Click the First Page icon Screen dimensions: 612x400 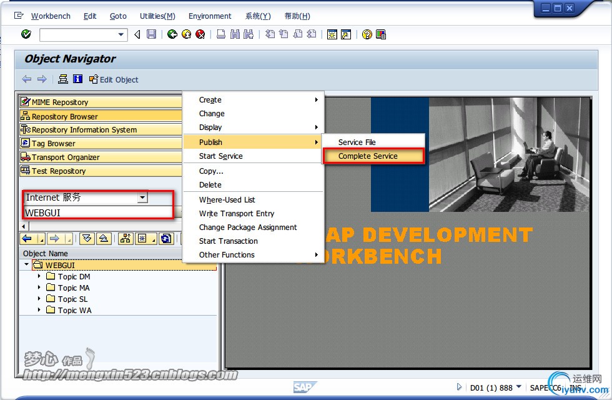pyautogui.click(x=270, y=34)
